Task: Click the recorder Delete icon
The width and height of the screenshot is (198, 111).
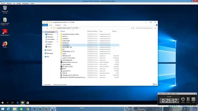Action: tap(183, 100)
